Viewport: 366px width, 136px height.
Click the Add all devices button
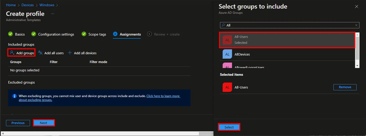pyautogui.click(x=82, y=53)
